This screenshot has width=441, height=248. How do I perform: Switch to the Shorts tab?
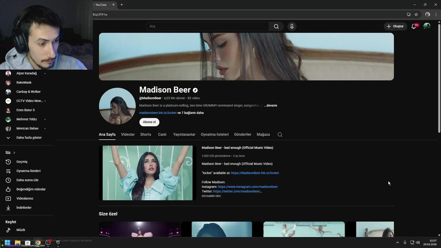pos(146,135)
